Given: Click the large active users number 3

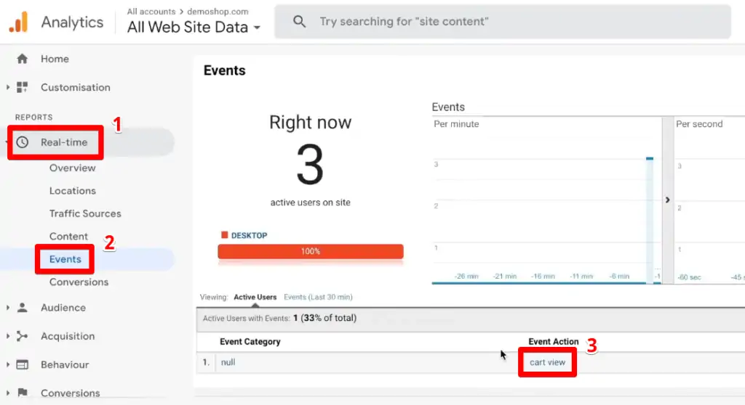Looking at the screenshot, I should 310,165.
